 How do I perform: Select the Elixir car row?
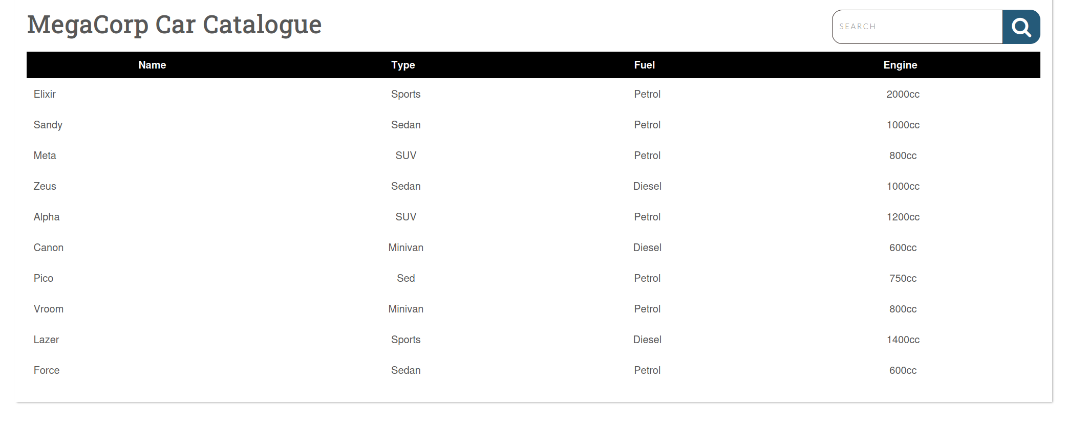[x=534, y=94]
